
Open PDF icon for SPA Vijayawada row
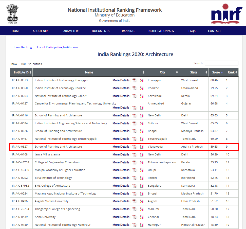tap(135, 147)
